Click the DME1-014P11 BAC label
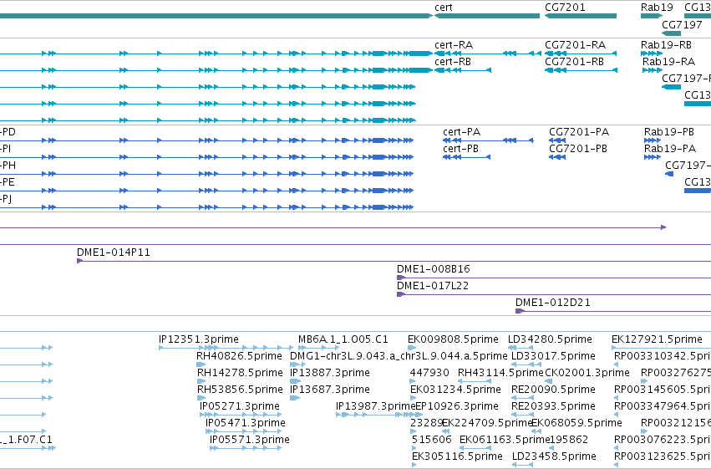This screenshot has width=711, height=469. tap(114, 252)
